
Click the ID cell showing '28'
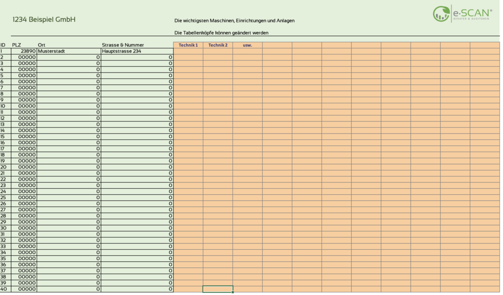click(6, 216)
